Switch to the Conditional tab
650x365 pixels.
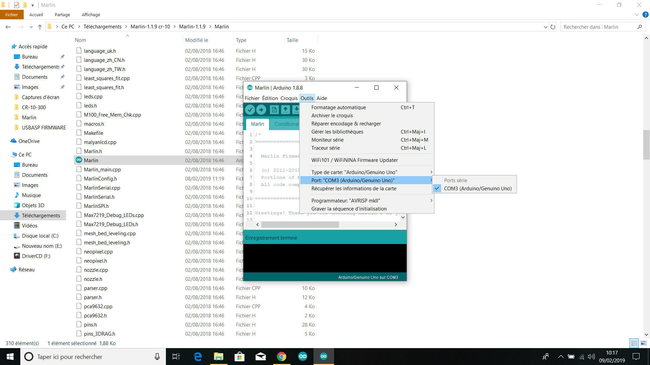[286, 124]
